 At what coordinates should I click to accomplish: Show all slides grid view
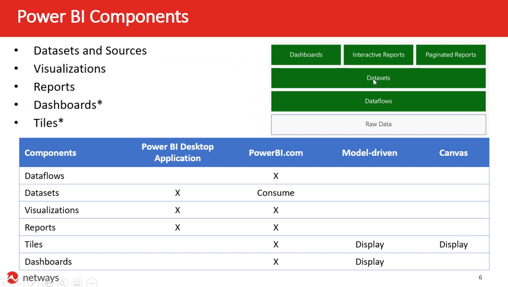tap(48, 283)
